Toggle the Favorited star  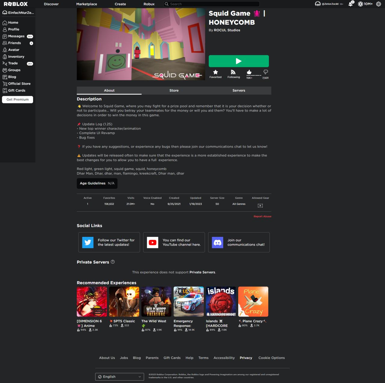[x=215, y=72]
